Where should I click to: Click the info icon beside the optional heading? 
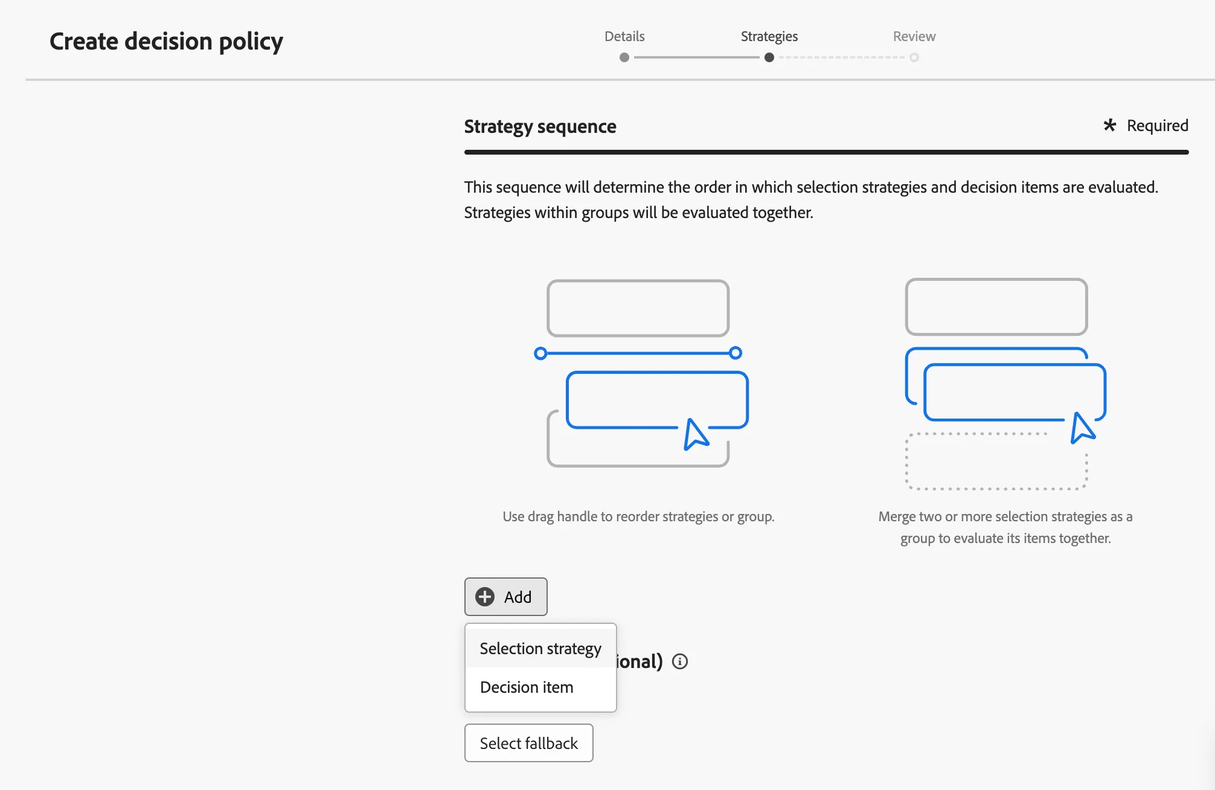[x=680, y=661]
